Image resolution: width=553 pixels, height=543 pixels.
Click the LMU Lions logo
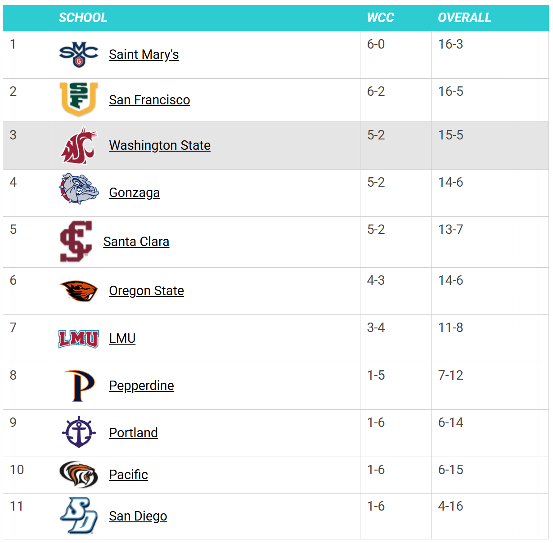79,339
